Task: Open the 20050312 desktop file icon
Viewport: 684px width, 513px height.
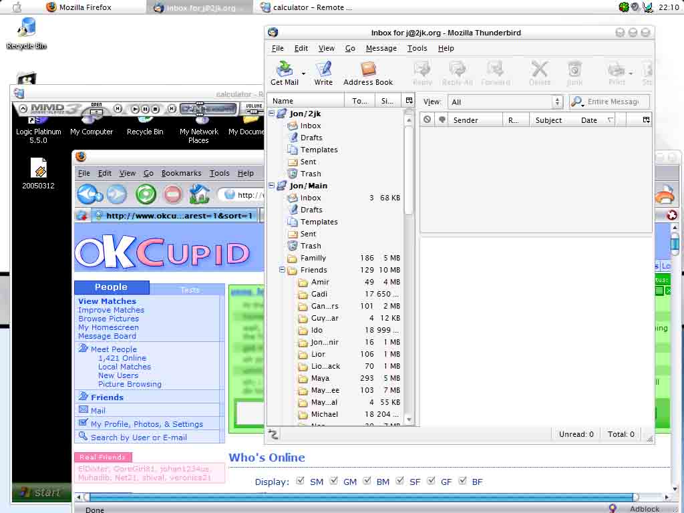Action: tap(38, 169)
